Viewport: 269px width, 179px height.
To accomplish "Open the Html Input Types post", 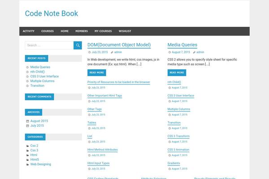I will click(98, 163).
